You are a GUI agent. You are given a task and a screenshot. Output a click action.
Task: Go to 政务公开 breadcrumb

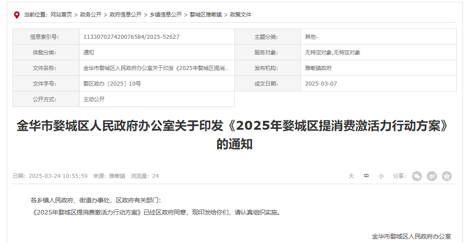coord(91,15)
